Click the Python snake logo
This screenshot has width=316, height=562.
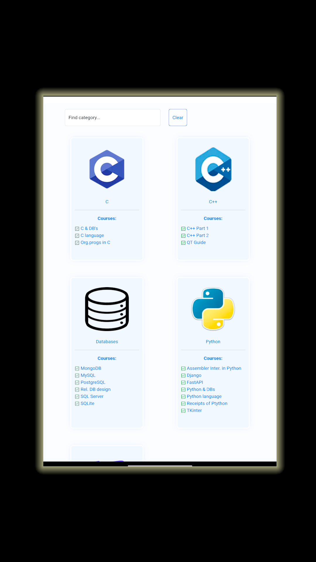213,309
